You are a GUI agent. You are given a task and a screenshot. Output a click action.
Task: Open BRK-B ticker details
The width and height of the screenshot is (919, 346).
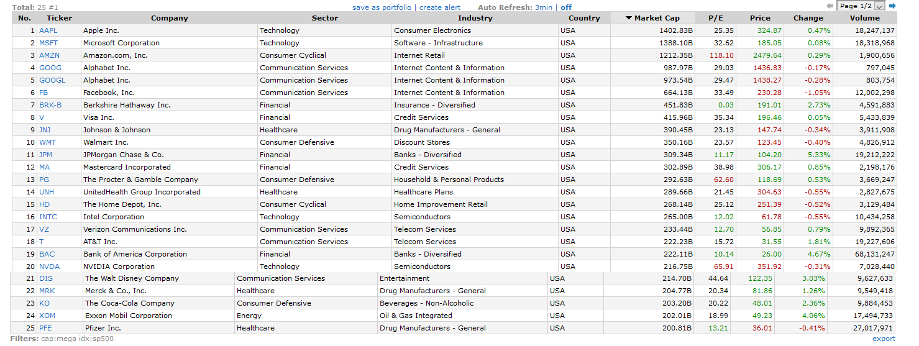click(50, 105)
